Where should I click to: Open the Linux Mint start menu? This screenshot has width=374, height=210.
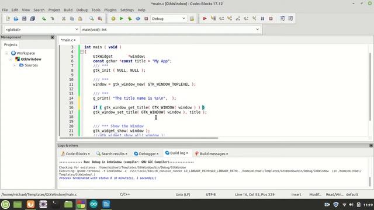(x=5, y=204)
